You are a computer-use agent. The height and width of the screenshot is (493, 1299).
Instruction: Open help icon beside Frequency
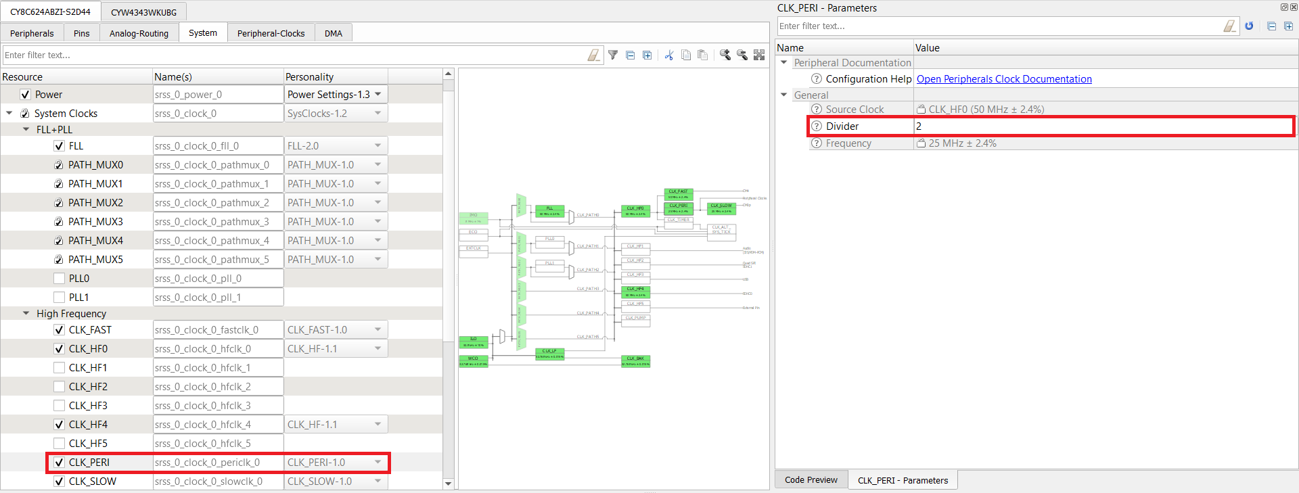click(x=817, y=143)
